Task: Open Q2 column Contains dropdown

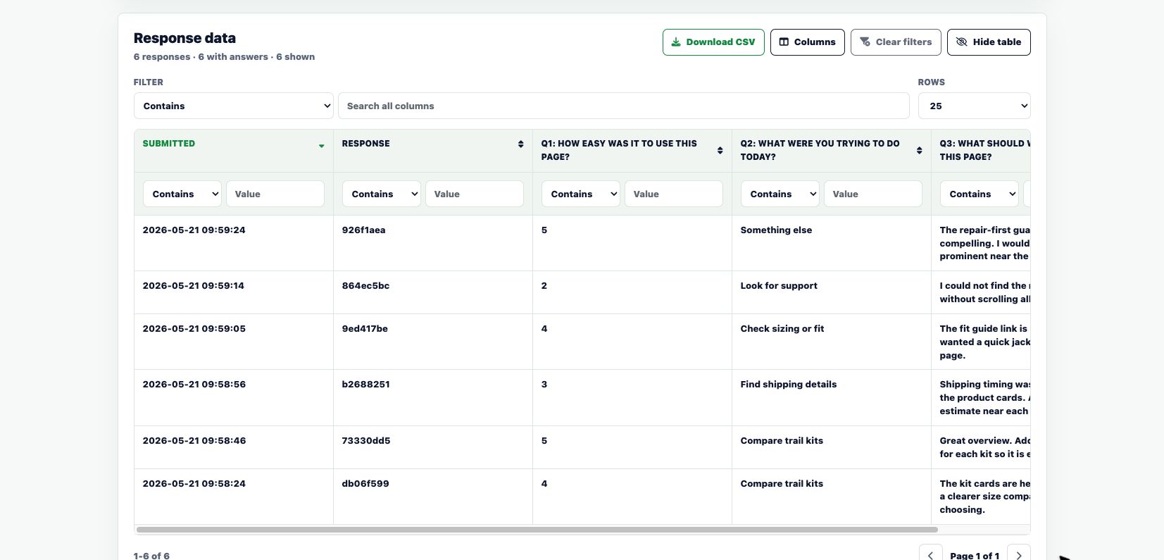Action: tap(780, 194)
